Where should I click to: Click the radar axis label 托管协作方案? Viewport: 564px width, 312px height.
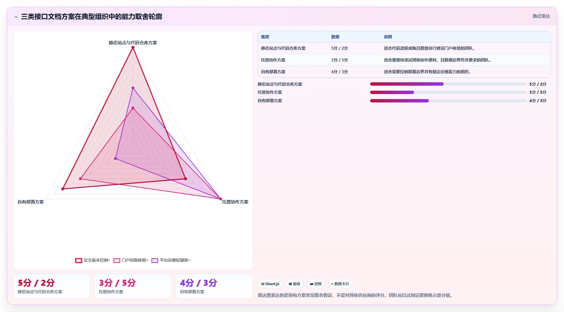[235, 202]
